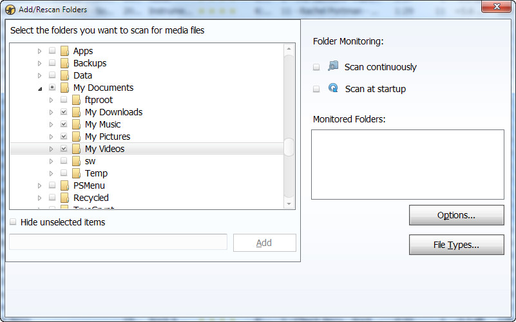Click the My Pictures folder icon
This screenshot has width=516, height=322.
[x=76, y=137]
